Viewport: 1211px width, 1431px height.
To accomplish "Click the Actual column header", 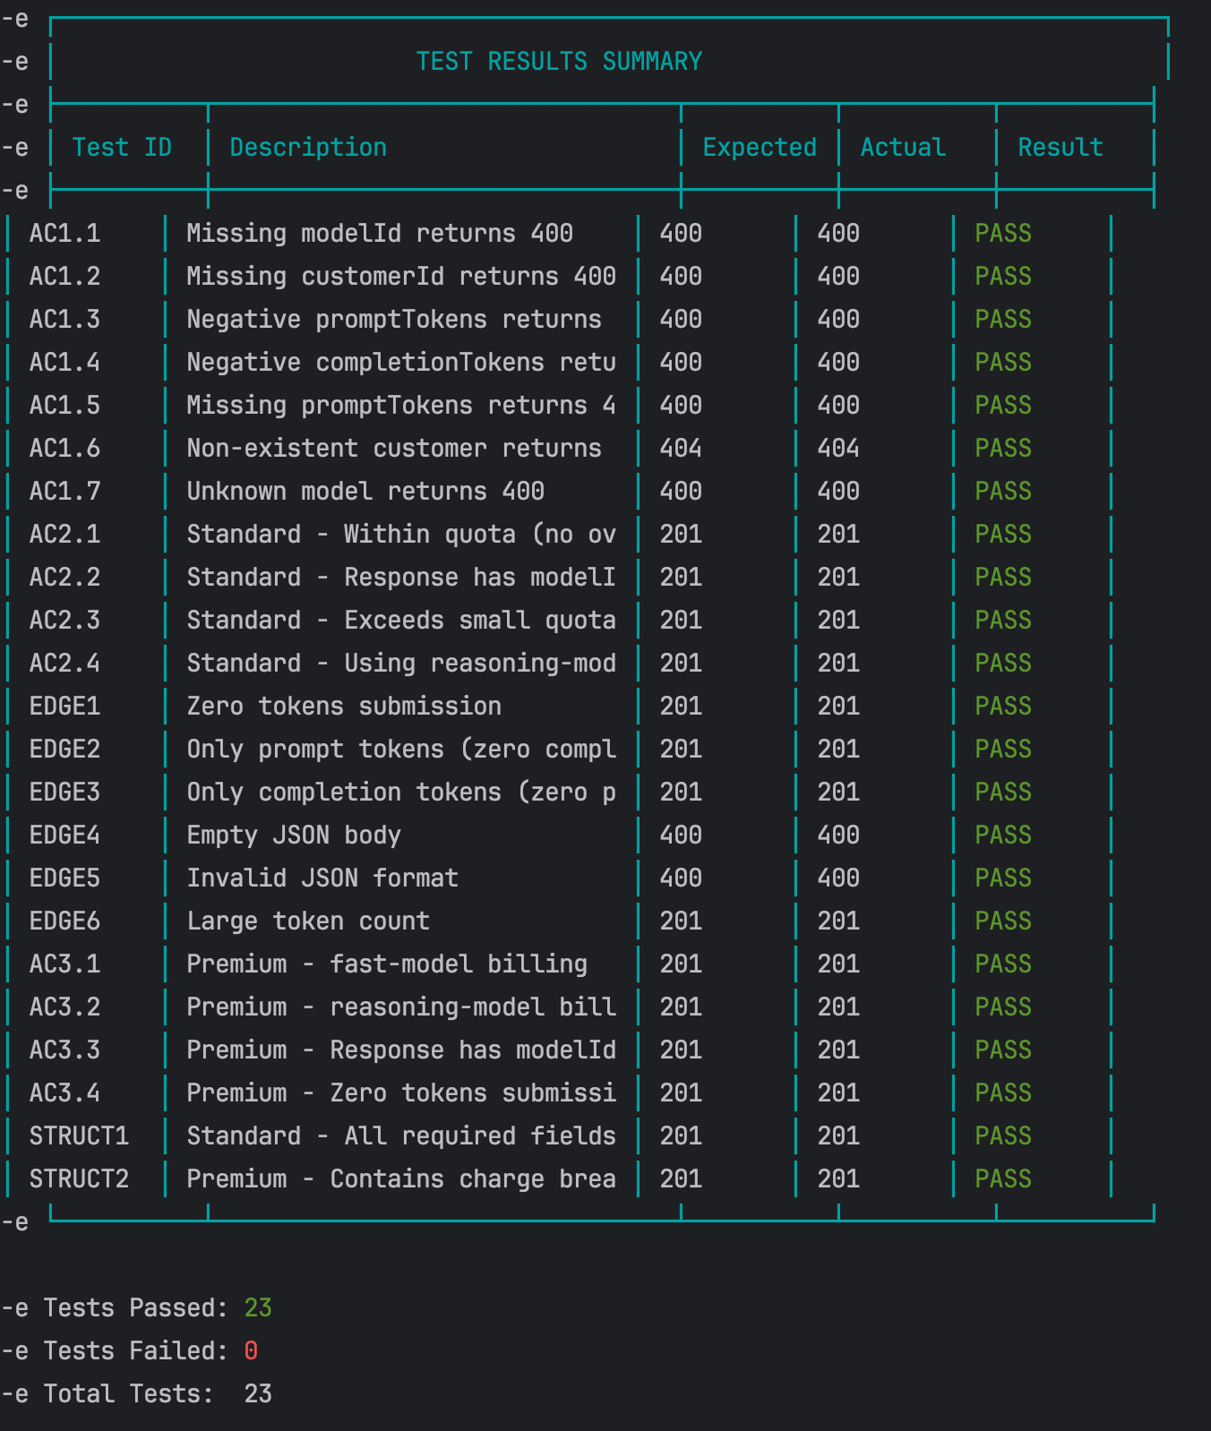I will tap(902, 147).
